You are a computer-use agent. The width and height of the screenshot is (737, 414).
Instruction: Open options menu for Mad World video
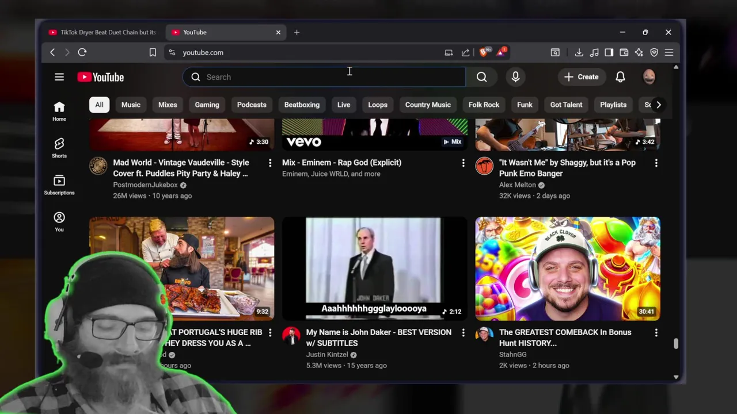pyautogui.click(x=270, y=163)
